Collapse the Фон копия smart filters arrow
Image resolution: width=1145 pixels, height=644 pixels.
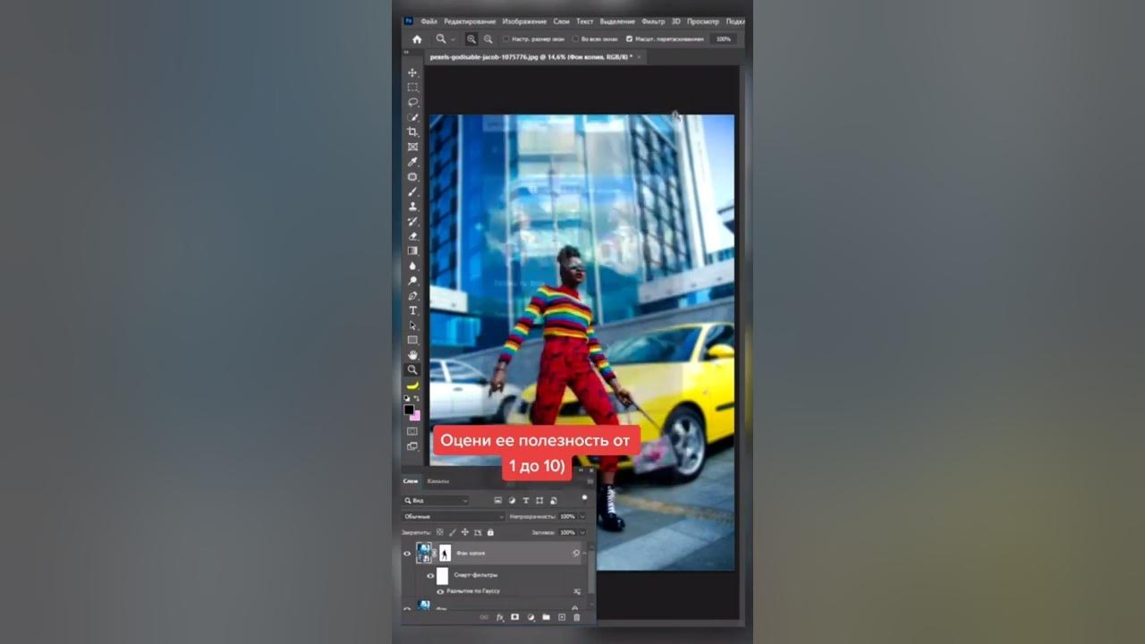pyautogui.click(x=584, y=554)
